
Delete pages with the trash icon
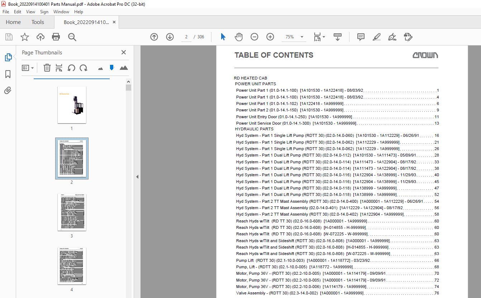tap(47, 68)
